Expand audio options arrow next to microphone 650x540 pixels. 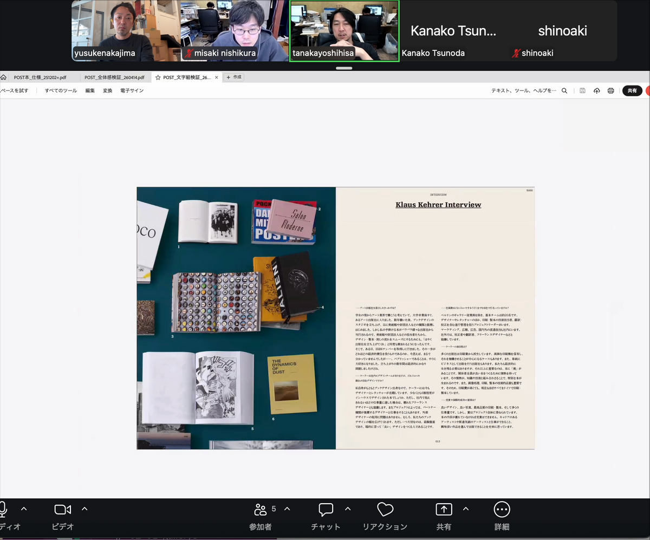24,509
